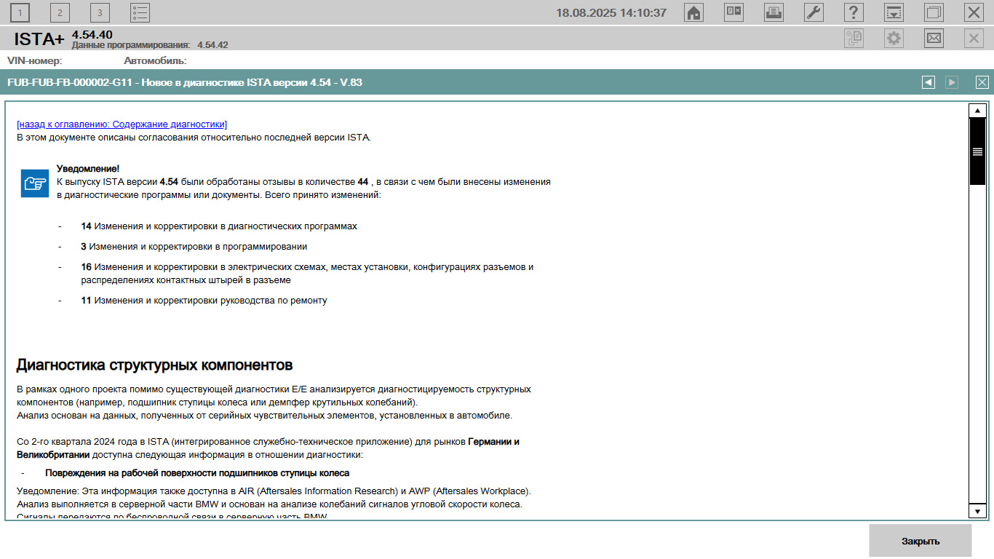Click the scrollbar down arrow
This screenshot has width=994, height=559.
click(x=977, y=511)
